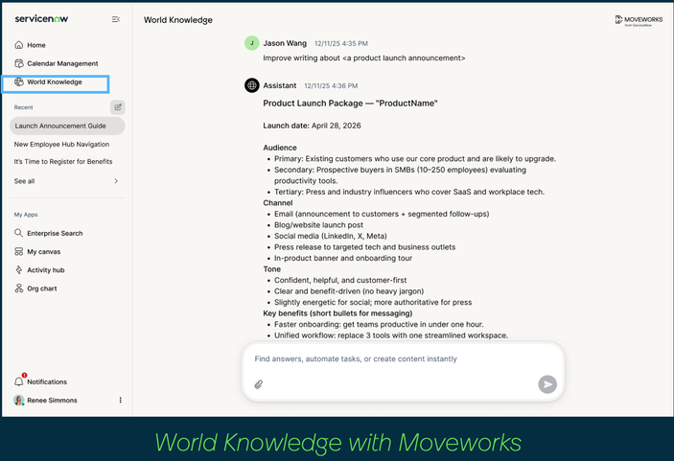Click the Product Launch Package heading
This screenshot has height=461, width=674.
350,104
